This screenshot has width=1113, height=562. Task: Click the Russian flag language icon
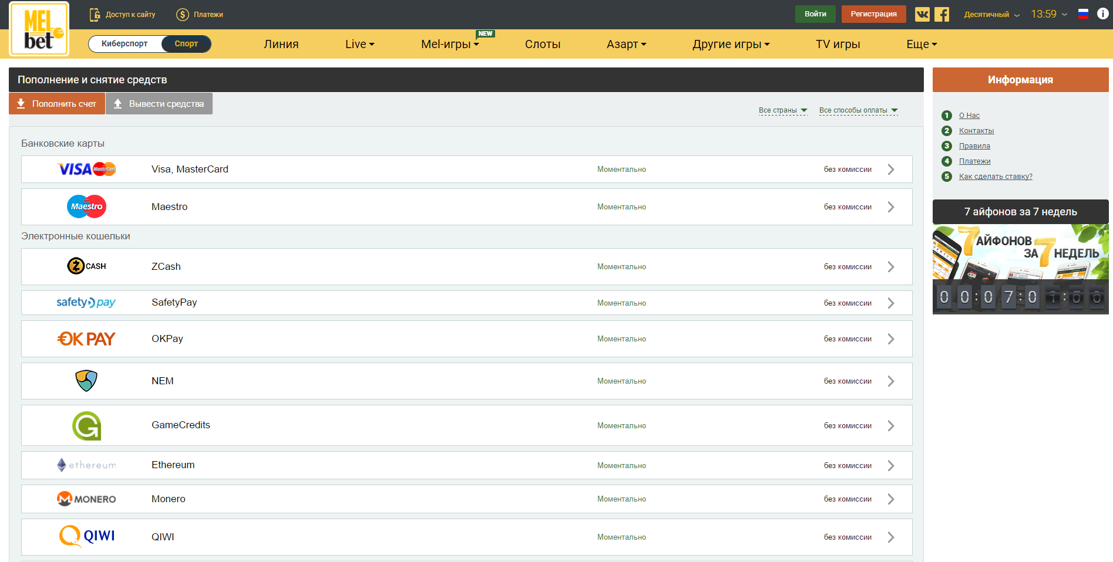click(x=1083, y=14)
